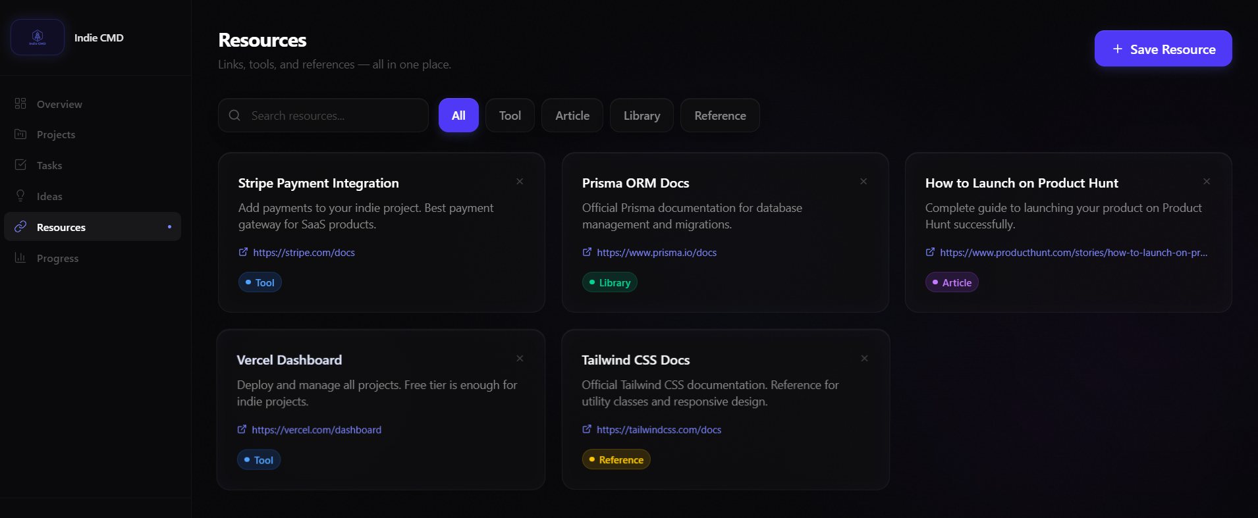The width and height of the screenshot is (1258, 518).
Task: Open the https://tailwindcss.com/docs link
Action: point(659,430)
